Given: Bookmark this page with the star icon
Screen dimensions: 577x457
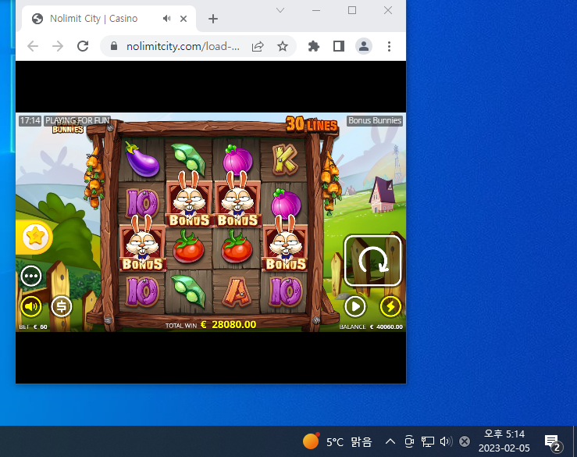Looking at the screenshot, I should (x=282, y=46).
